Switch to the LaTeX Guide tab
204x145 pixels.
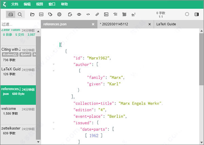click(166, 24)
